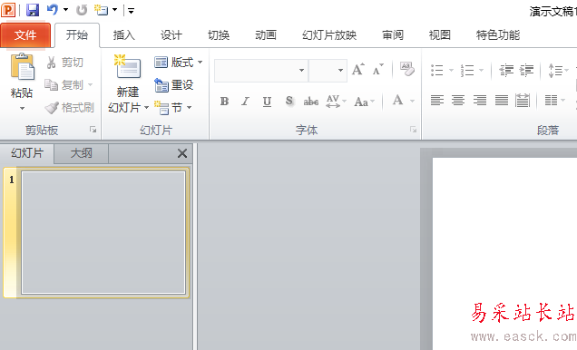Click the PowerPoint application icon
Image resolution: width=577 pixels, height=350 pixels.
[x=8, y=10]
